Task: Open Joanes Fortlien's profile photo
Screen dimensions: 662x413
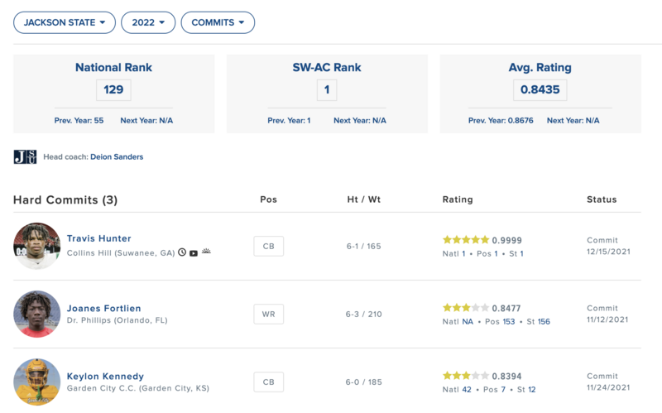Action: point(37,314)
